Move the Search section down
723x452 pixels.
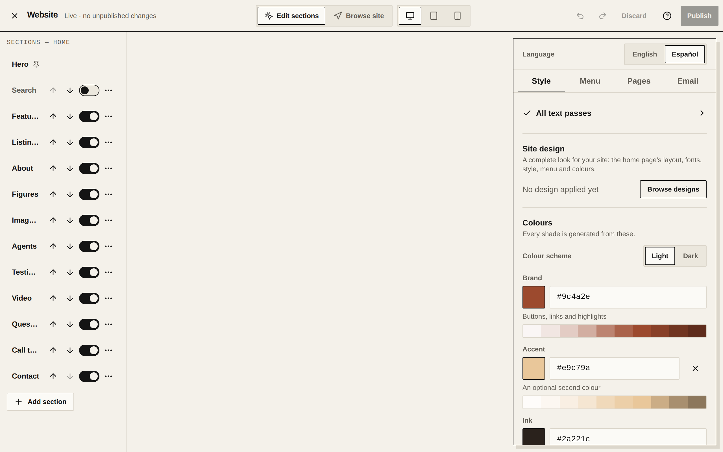(70, 90)
